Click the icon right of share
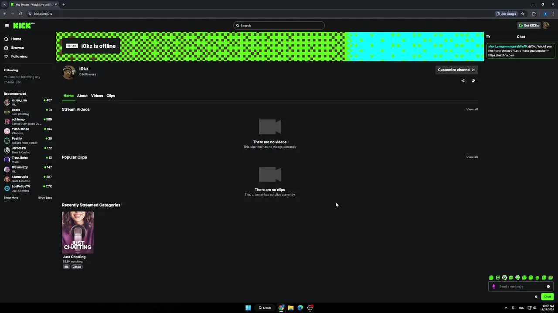 [x=473, y=81]
